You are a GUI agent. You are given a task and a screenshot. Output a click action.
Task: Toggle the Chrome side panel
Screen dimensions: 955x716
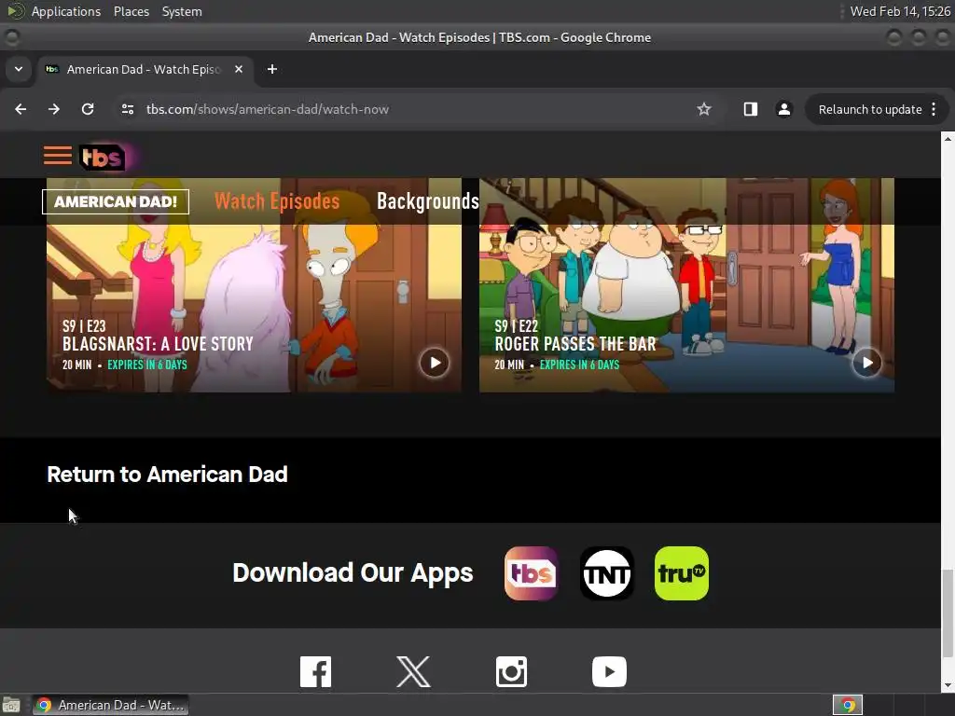(x=751, y=109)
